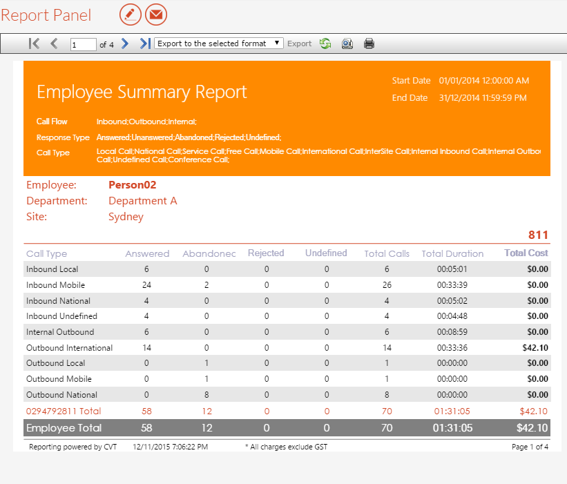Advance to the next report page
567x484 pixels.
click(125, 43)
